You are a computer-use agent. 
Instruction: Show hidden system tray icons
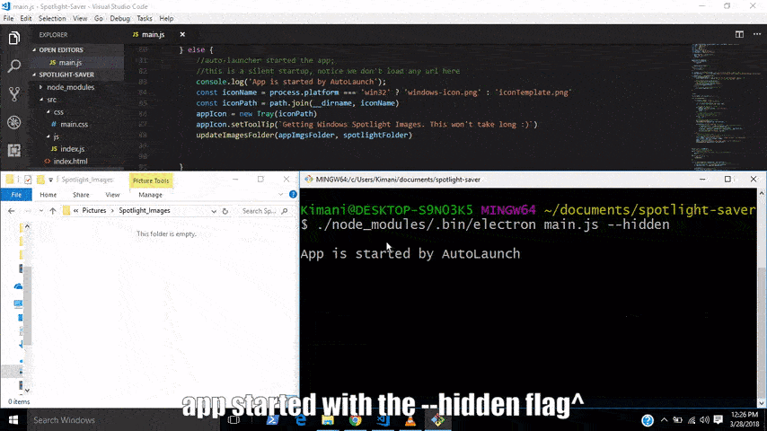(664, 419)
